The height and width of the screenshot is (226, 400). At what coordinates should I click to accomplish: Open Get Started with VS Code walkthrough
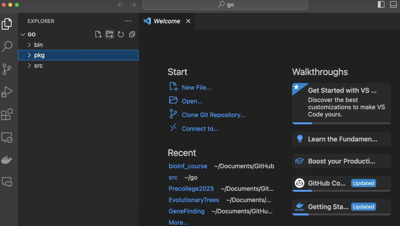(341, 103)
